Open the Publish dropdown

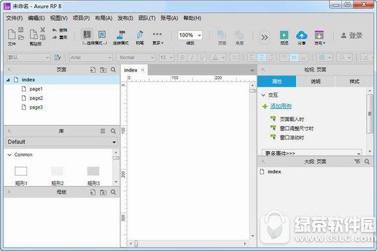[319, 38]
